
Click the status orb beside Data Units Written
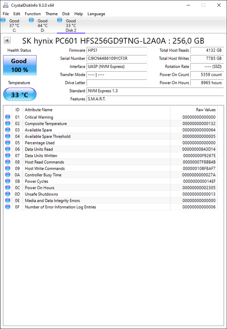pyautogui.click(x=8, y=156)
